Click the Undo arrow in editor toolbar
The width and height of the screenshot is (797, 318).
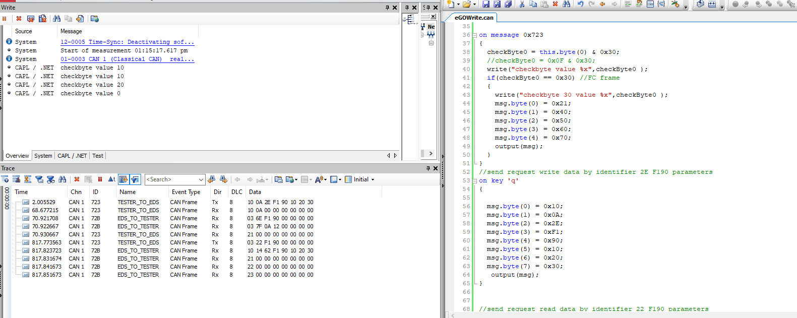(580, 4)
